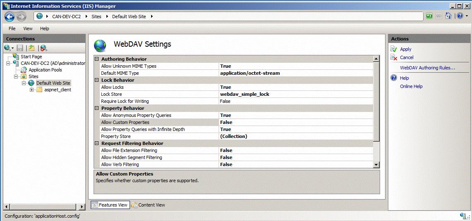Click Cancel in Actions pane
The image size is (472, 221).
407,57
